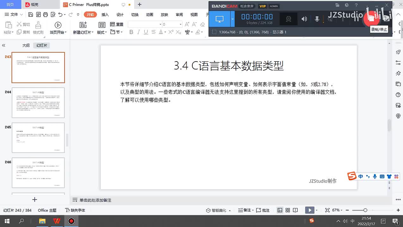Click the 重置 reset button
The width and height of the screenshot is (403, 227).
pyautogui.click(x=117, y=24)
